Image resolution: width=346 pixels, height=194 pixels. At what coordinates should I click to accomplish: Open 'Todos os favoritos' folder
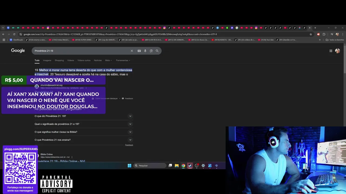[335, 40]
